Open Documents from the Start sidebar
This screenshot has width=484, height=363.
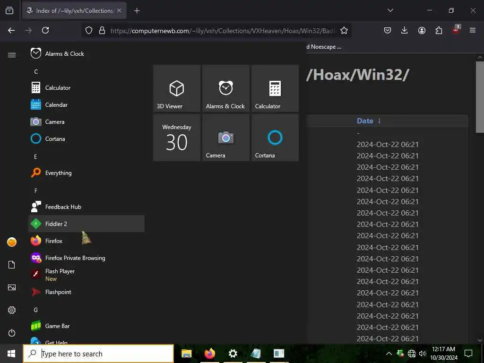[12, 265]
